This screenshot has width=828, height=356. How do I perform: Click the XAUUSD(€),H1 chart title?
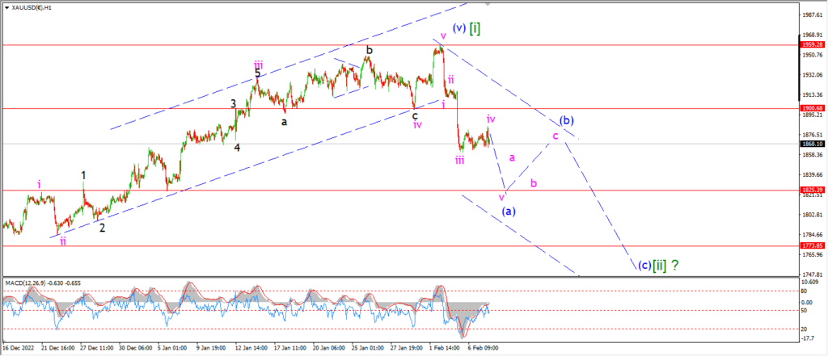[x=31, y=8]
